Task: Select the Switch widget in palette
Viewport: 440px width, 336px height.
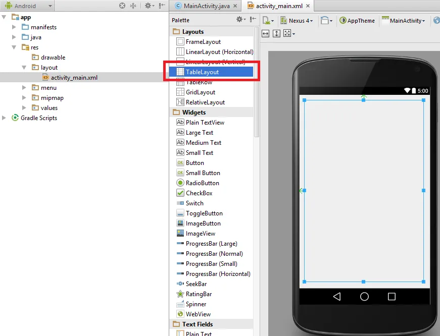Action: coord(194,203)
